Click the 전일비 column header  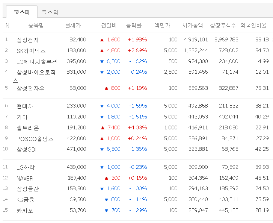[109, 26]
